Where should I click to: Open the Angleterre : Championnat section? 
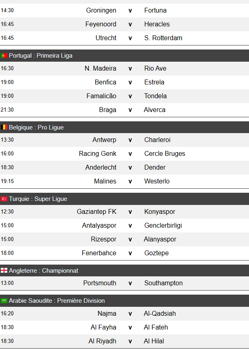tap(43, 271)
